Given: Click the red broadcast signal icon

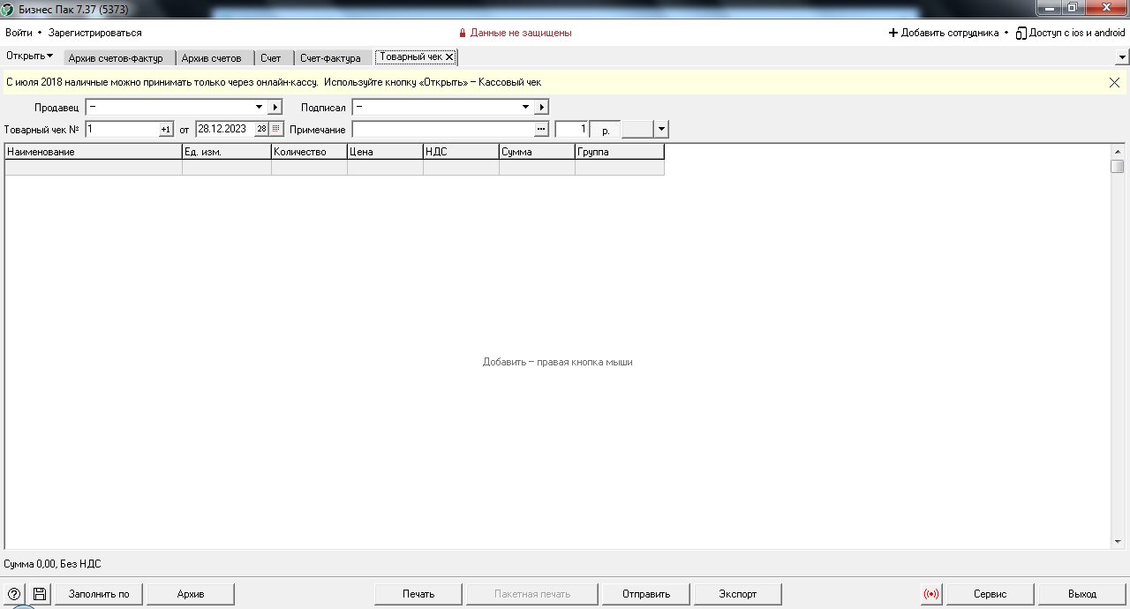Looking at the screenshot, I should tap(931, 594).
